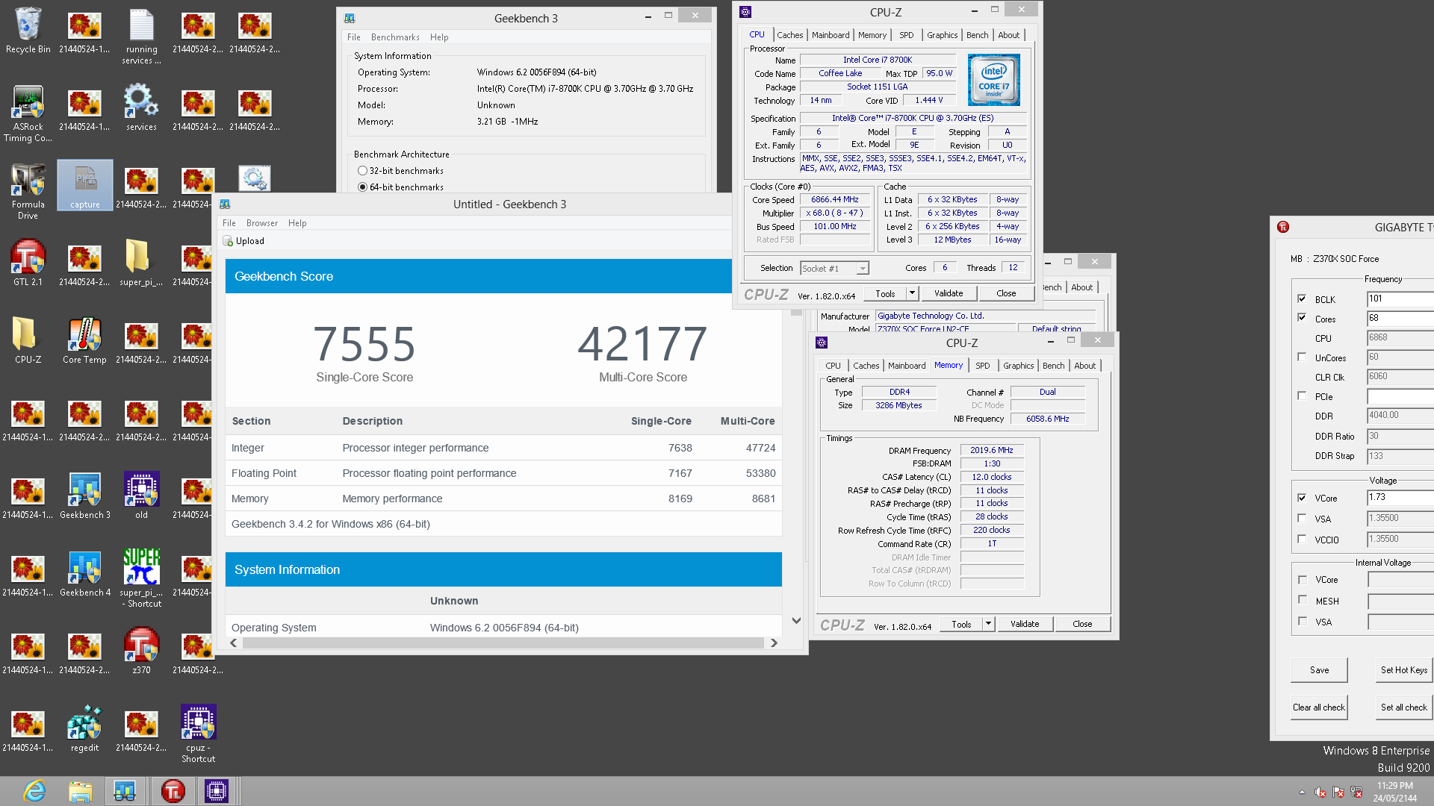Open the Benchmarks menu in Geekbench 3
The image size is (1434, 806).
coord(395,37)
